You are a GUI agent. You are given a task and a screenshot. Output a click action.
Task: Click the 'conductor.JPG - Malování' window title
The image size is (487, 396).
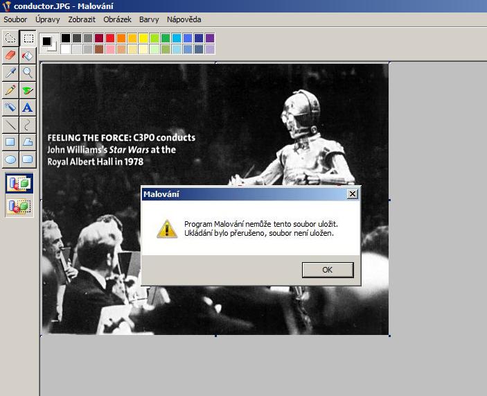pyautogui.click(x=64, y=6)
